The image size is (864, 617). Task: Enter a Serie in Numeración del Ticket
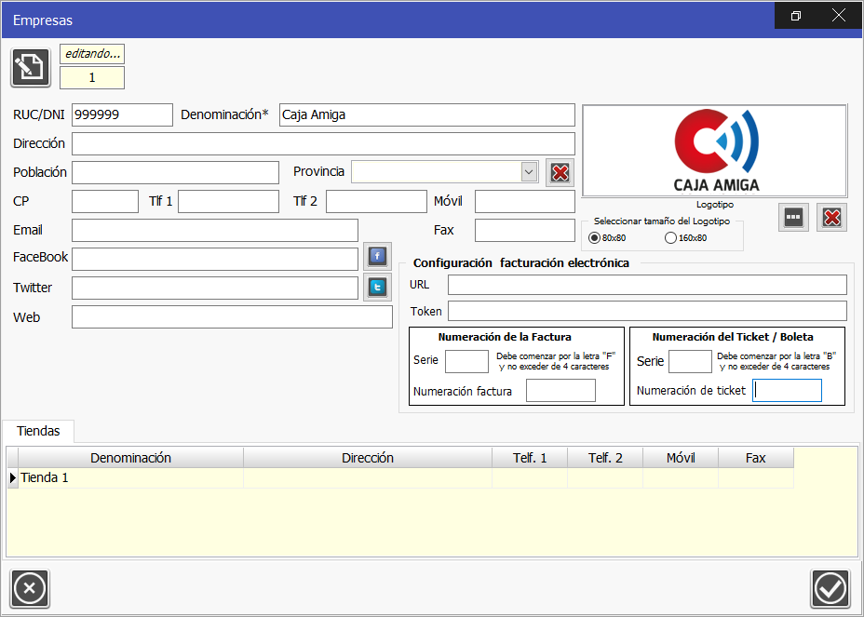(x=690, y=361)
